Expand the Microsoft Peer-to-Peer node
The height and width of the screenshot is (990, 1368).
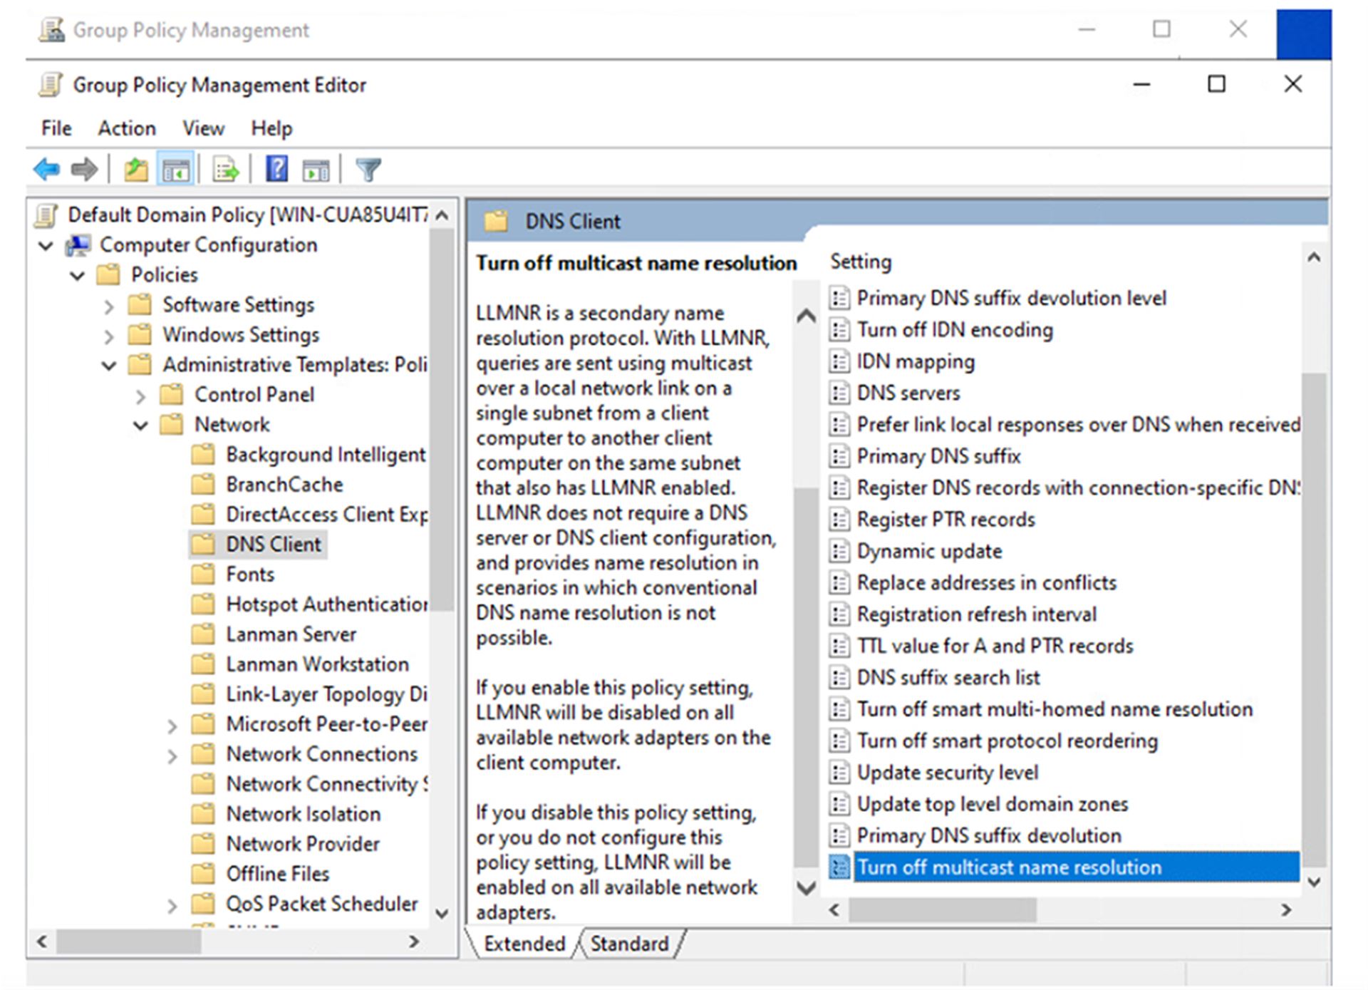172,726
